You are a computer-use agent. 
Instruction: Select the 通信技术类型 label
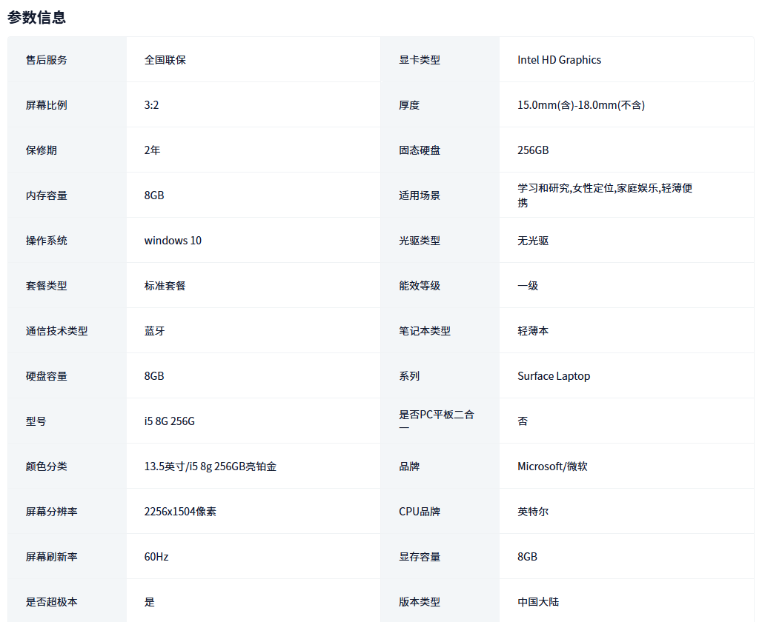tap(57, 331)
